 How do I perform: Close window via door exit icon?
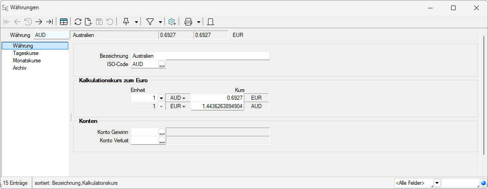click(210, 22)
